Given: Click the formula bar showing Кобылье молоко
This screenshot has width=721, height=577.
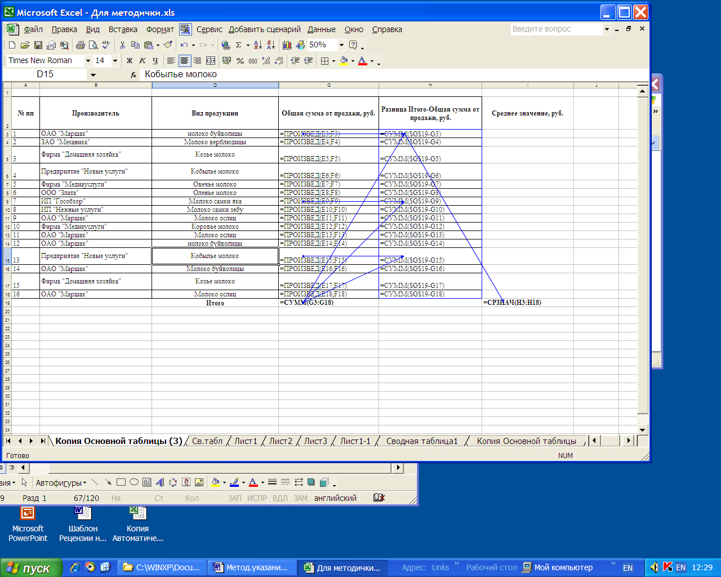Looking at the screenshot, I should [394, 74].
